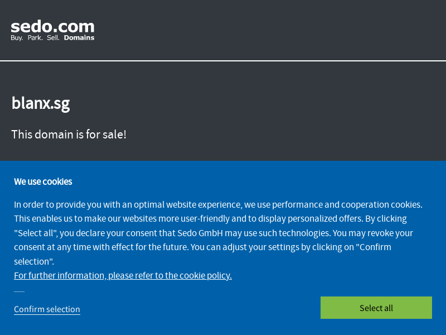Click the green Select all button
The width and height of the screenshot is (446, 335).
click(376, 308)
